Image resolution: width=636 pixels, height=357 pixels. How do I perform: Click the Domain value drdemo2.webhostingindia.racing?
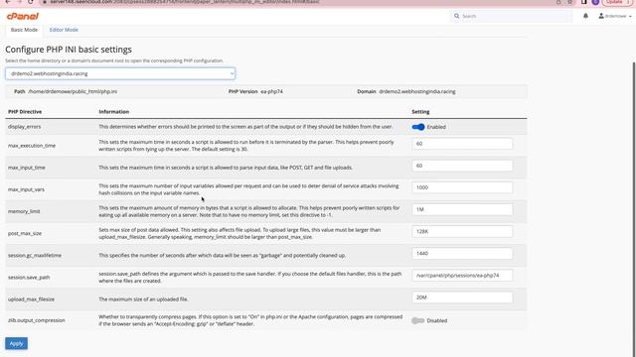point(417,91)
